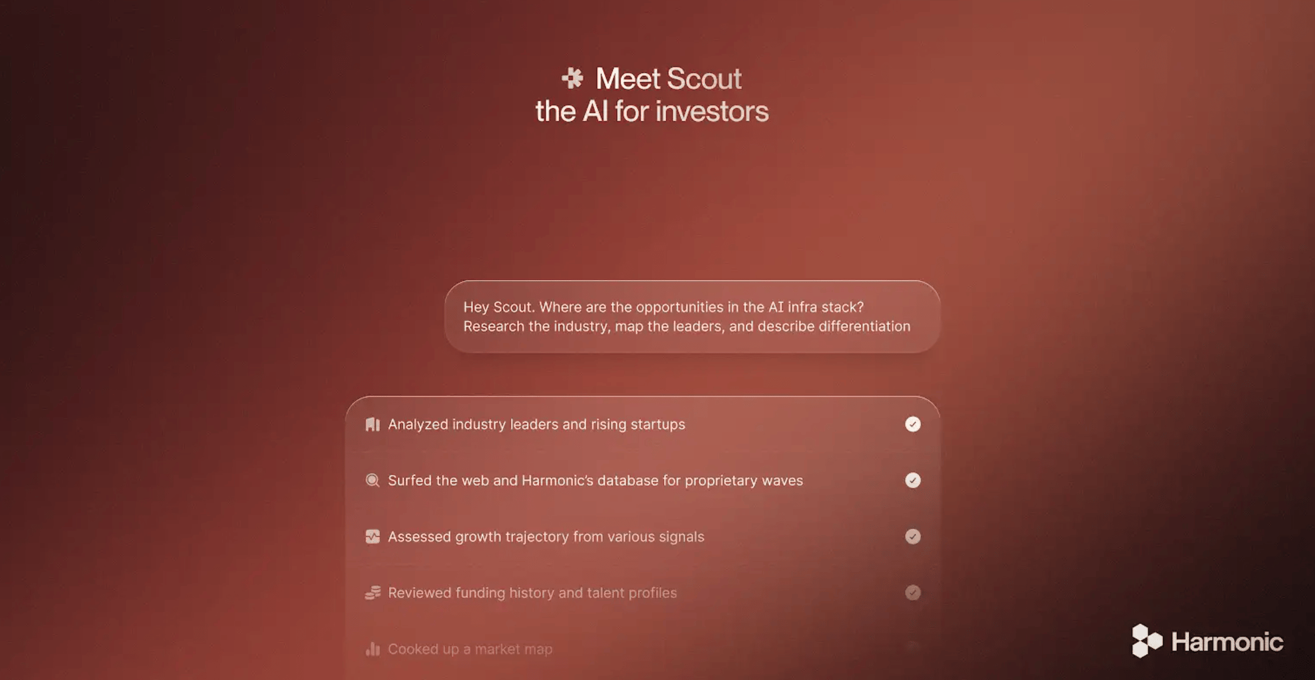Viewport: 1315px width, 680px height.
Task: Open the Harmonic wordmark link
Action: click(x=1227, y=641)
